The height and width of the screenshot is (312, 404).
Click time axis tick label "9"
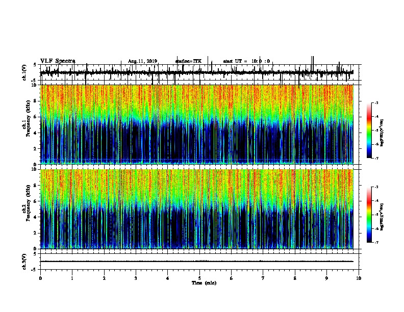327,278
